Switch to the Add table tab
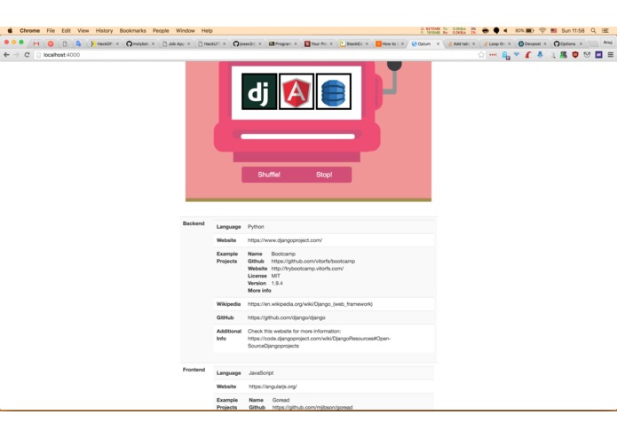Viewport: 617px width, 438px height. coord(461,43)
